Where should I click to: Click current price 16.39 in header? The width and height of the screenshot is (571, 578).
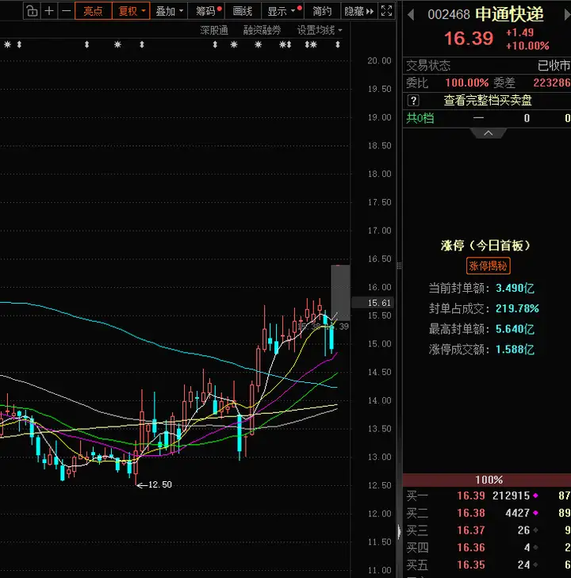coord(469,38)
